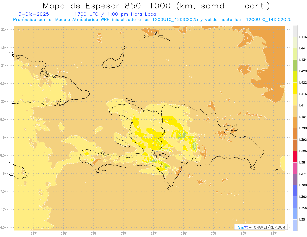
Task: Click the 17N latitude label
Action: tap(4, 210)
